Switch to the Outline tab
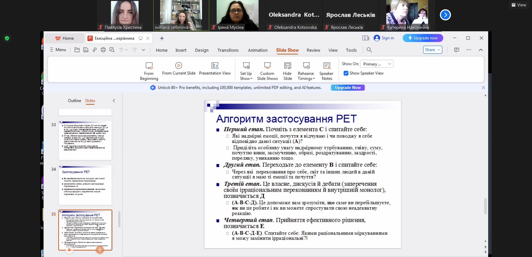This screenshot has height=257, width=532. (x=75, y=101)
